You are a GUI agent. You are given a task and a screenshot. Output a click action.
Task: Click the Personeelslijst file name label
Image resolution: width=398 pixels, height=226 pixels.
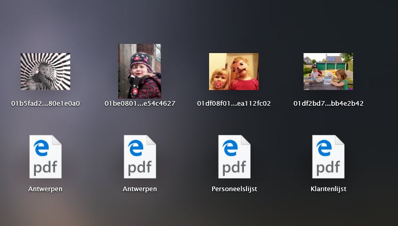click(234, 189)
